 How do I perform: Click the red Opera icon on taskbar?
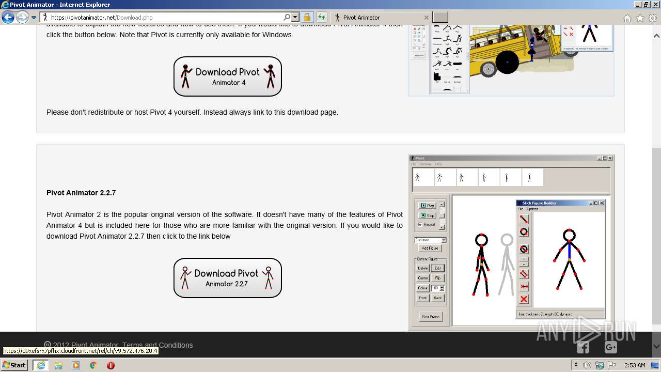111,365
